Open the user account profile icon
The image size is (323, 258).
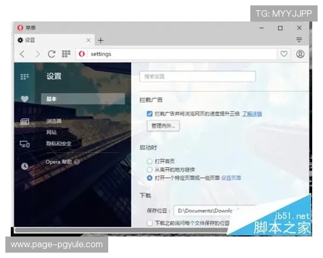pyautogui.click(x=300, y=54)
